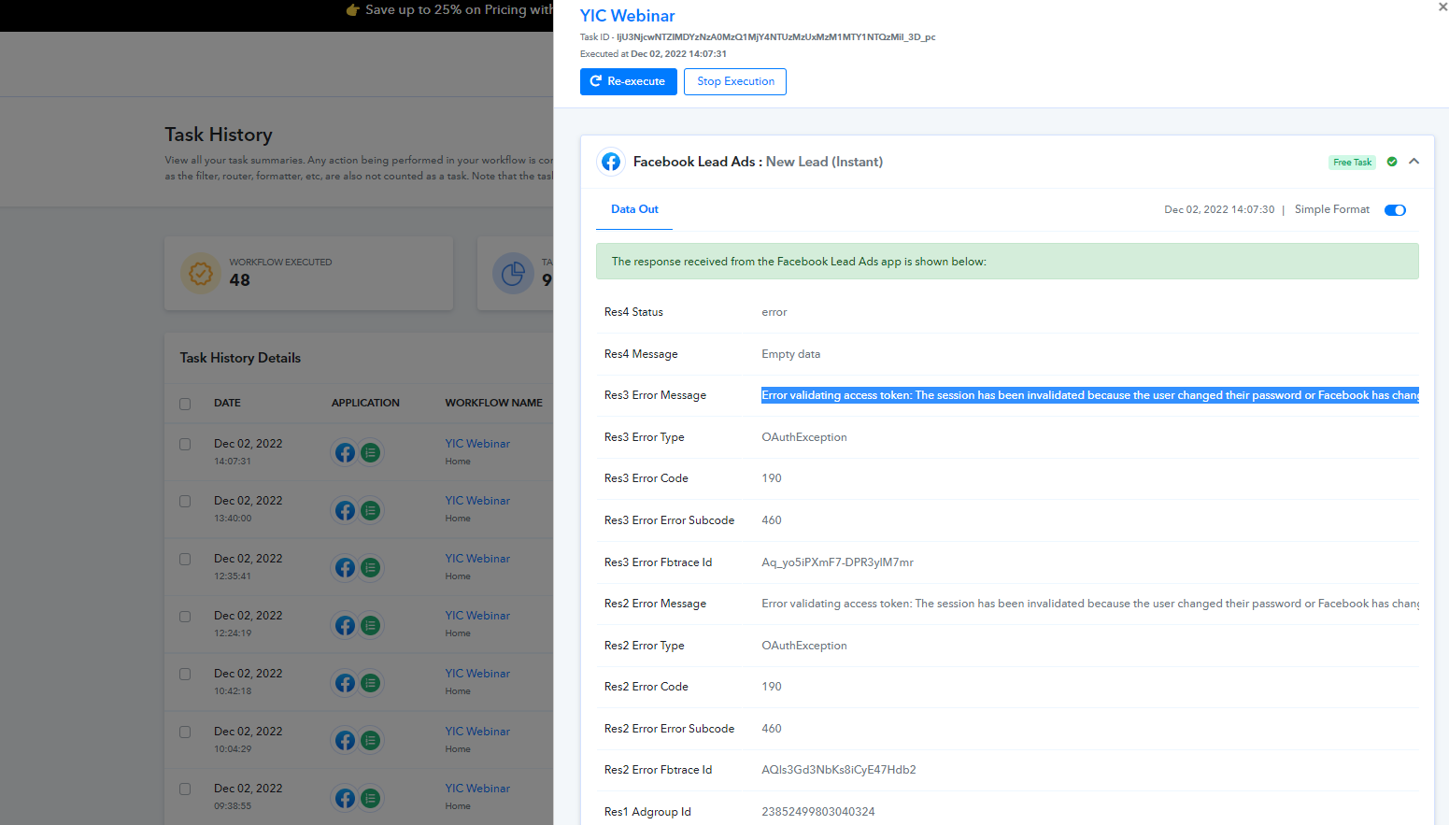Click the highlighted Res3 Error Message value

pos(1090,395)
